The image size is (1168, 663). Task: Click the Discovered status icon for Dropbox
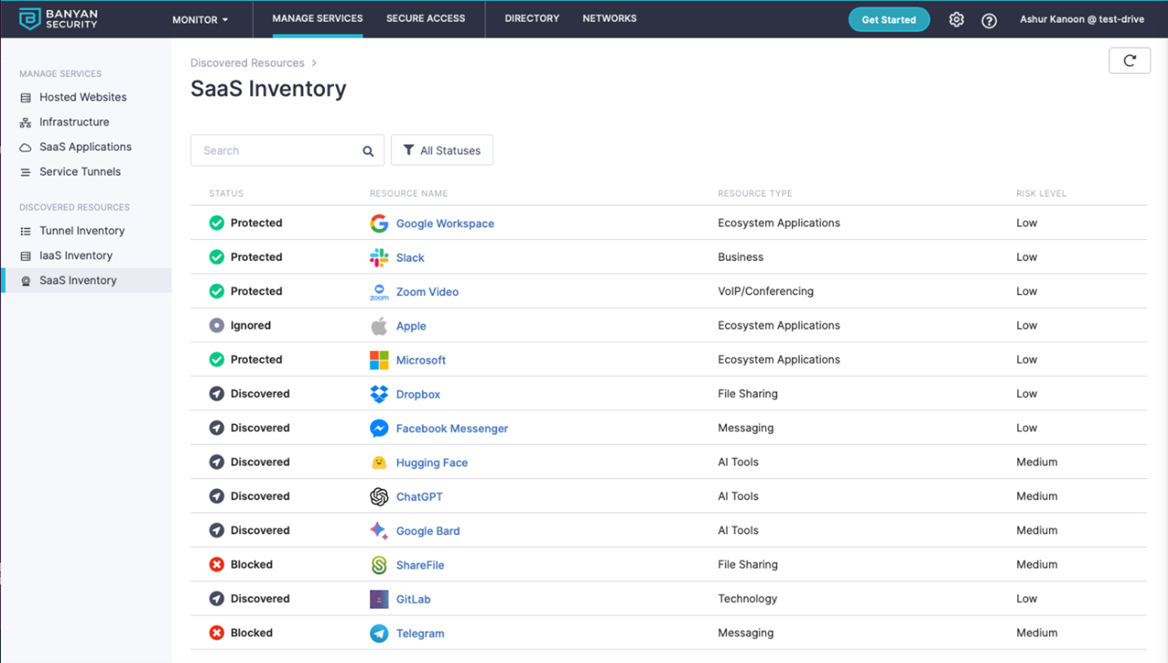tap(216, 394)
